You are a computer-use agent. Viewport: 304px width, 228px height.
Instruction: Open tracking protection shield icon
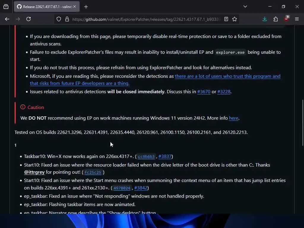tap(59, 19)
